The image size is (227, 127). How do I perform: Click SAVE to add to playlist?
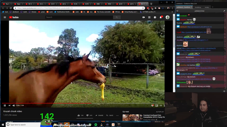pyautogui.click(x=110, y=115)
